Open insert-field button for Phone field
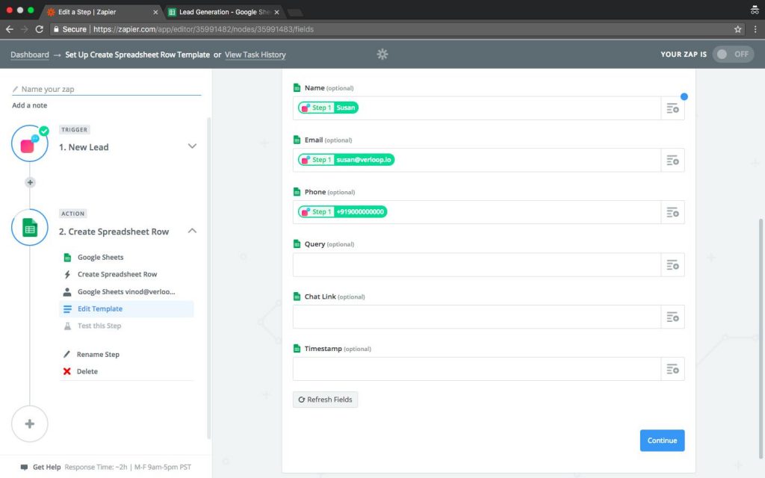This screenshot has height=478, width=765. (x=672, y=213)
